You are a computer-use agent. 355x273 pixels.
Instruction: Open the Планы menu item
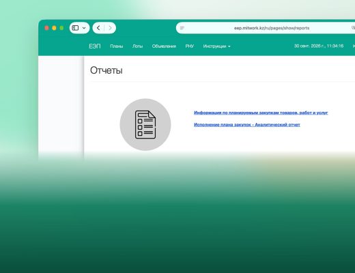pyautogui.click(x=117, y=46)
